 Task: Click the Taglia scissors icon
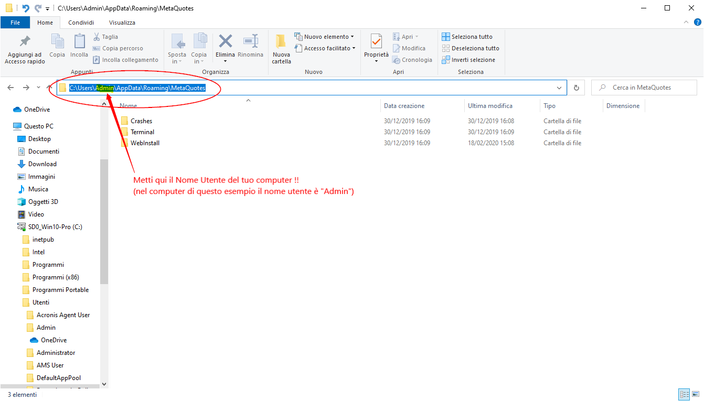[x=97, y=37]
